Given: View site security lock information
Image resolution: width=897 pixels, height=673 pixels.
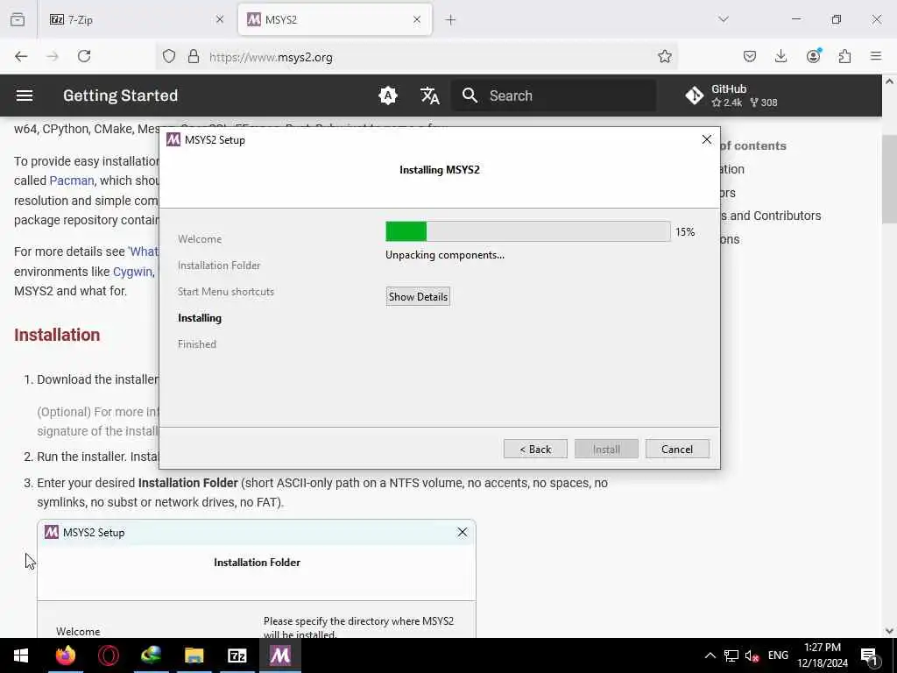Looking at the screenshot, I should tap(194, 56).
